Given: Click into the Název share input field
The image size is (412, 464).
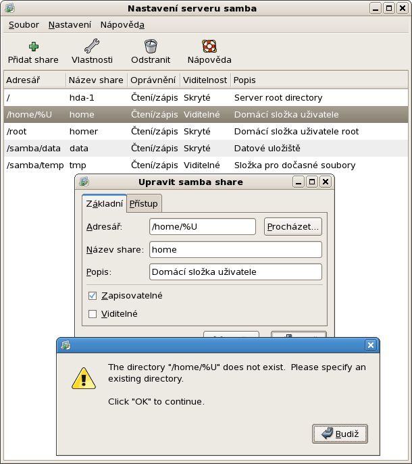Looking at the screenshot, I should (236, 249).
